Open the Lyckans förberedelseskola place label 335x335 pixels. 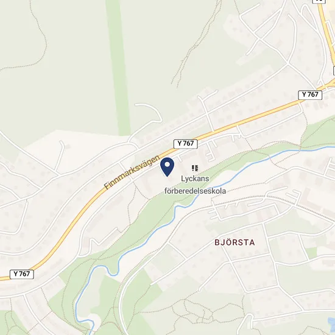[x=195, y=185]
